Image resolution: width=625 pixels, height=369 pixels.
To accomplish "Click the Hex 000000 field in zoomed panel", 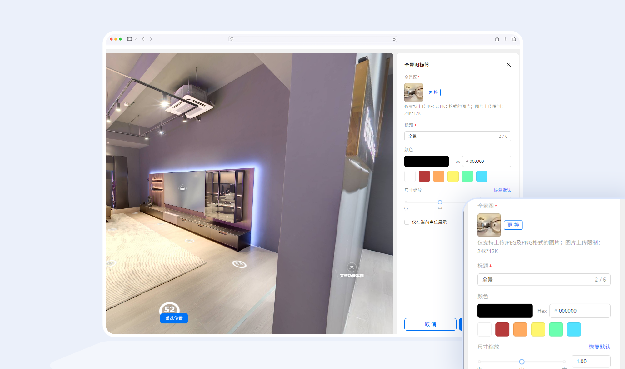I will [580, 311].
